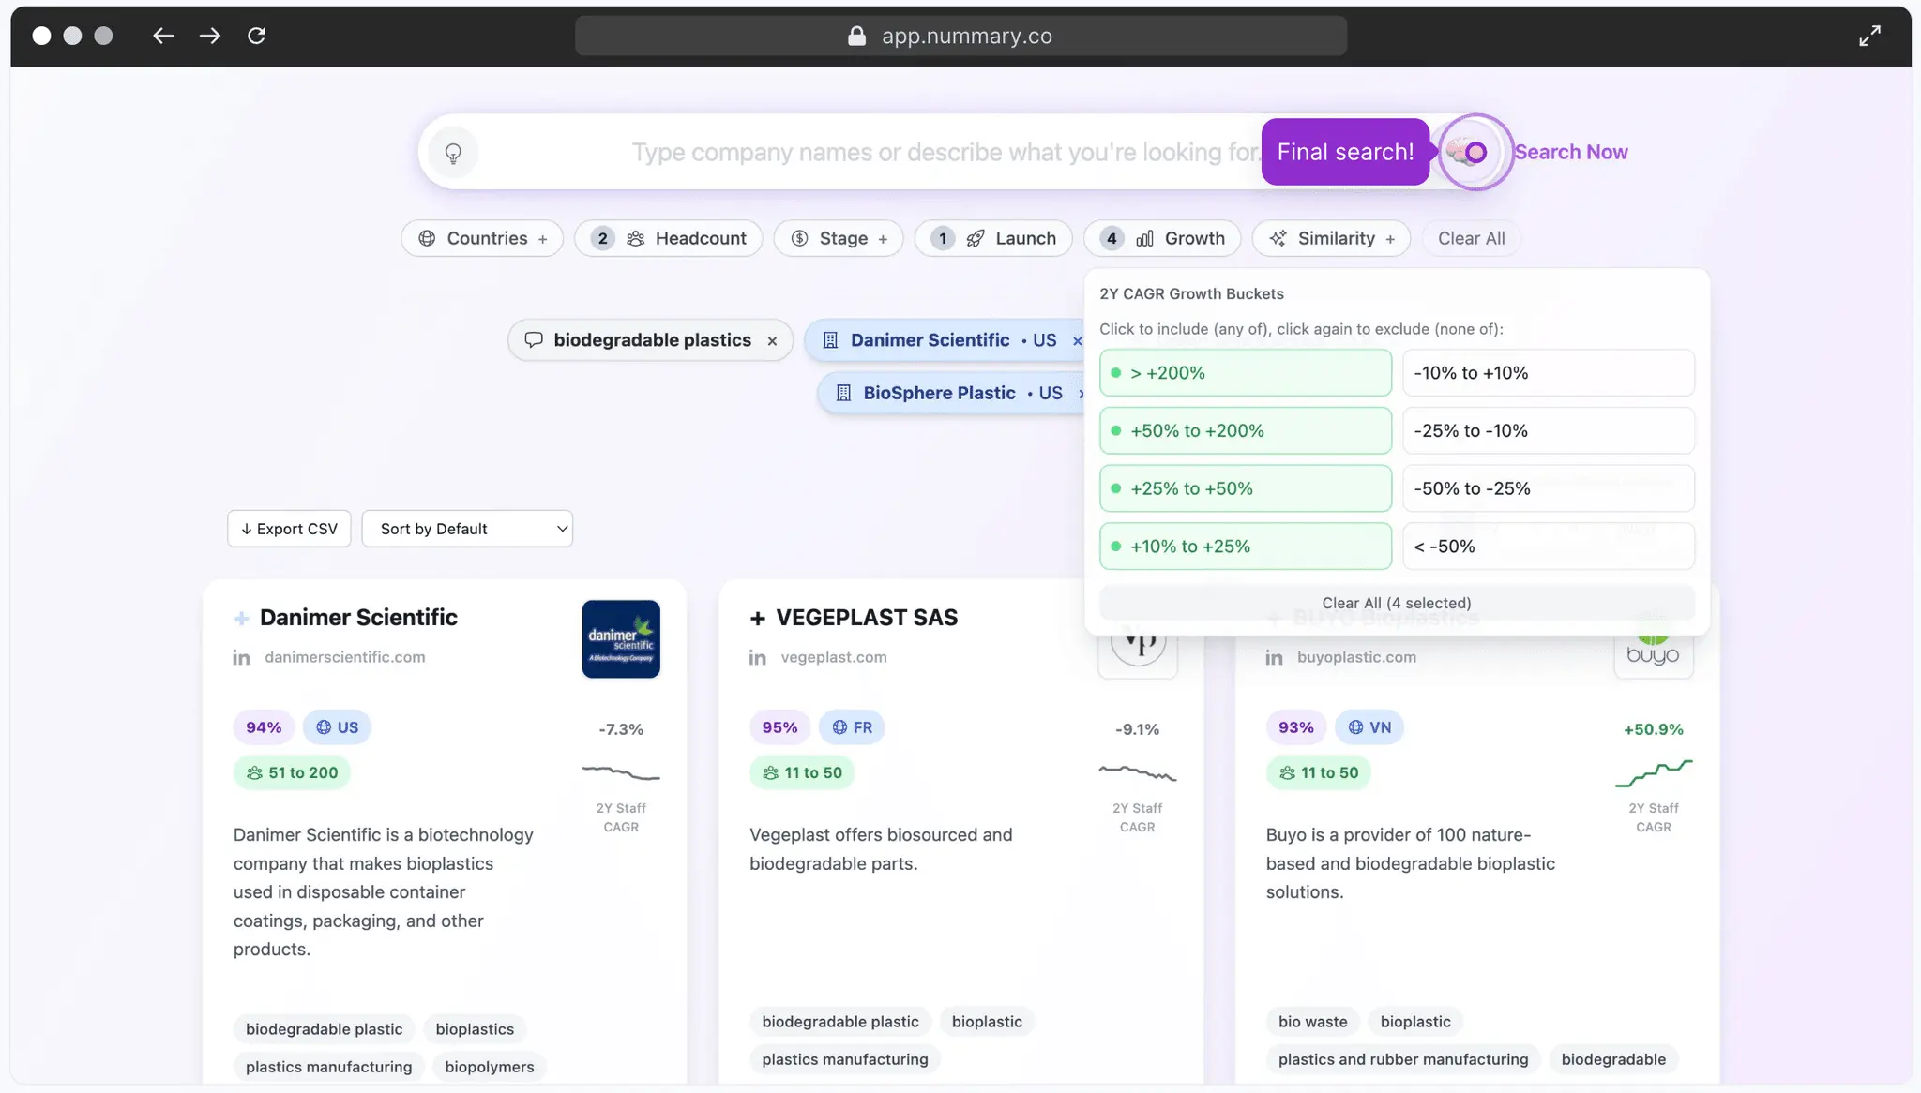Click plastics and rubber manufacturing tag
Viewport: 1921px width, 1093px height.
click(x=1402, y=1059)
